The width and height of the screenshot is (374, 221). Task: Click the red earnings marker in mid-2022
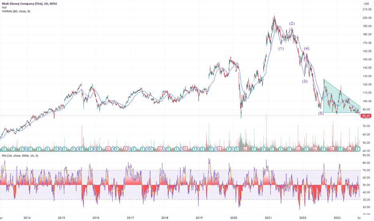click(315, 149)
